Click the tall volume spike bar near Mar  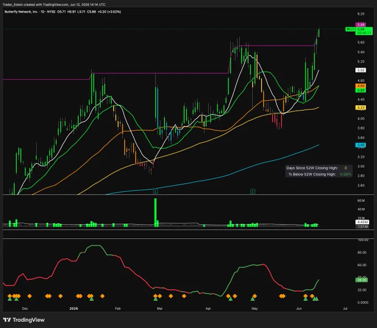[x=155, y=212]
